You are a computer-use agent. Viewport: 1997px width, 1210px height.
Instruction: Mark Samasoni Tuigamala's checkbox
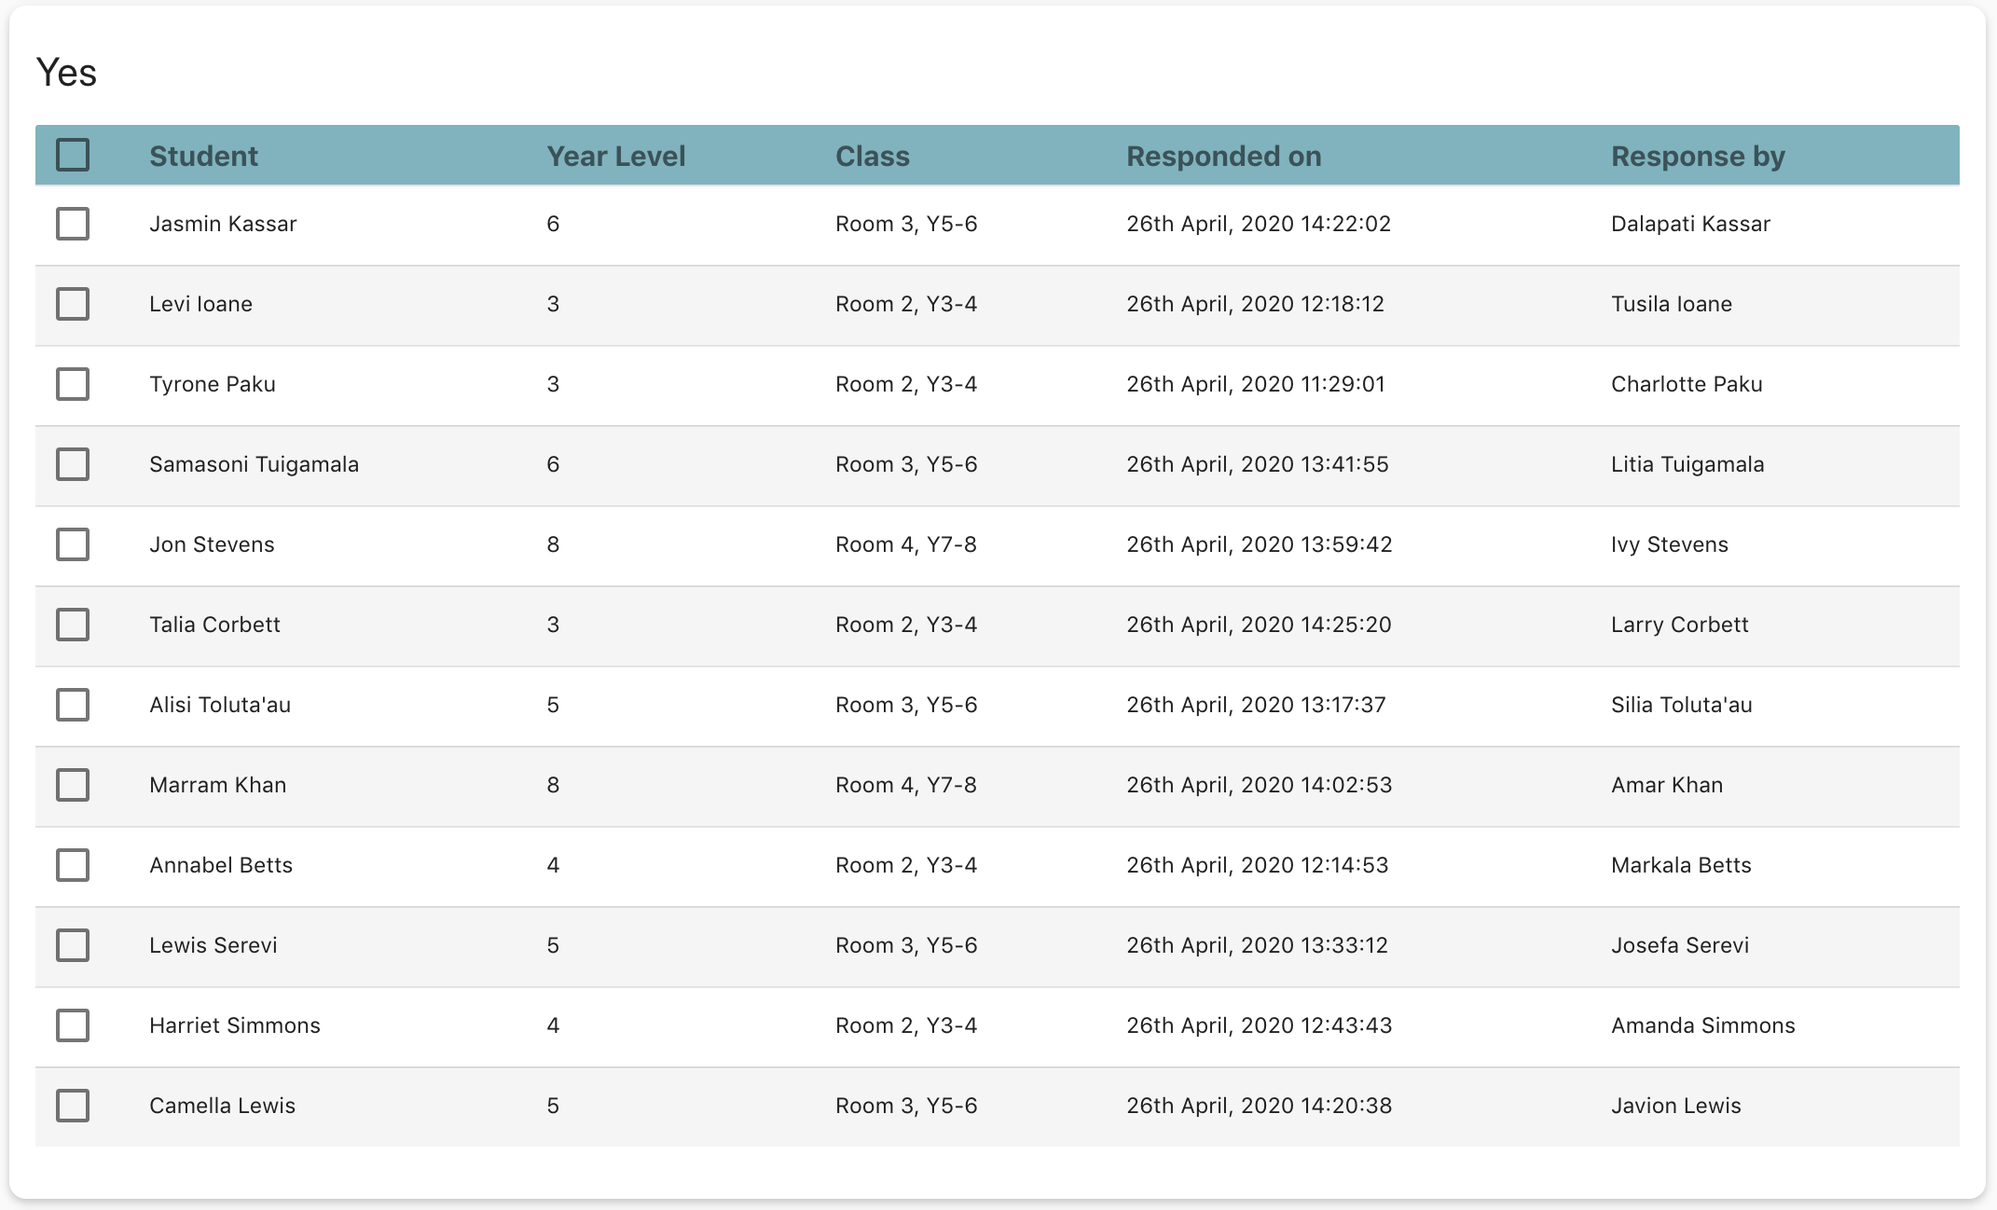(x=73, y=464)
